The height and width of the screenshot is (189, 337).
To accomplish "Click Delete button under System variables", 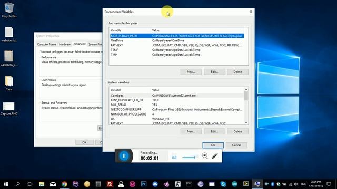I will pos(237,131).
